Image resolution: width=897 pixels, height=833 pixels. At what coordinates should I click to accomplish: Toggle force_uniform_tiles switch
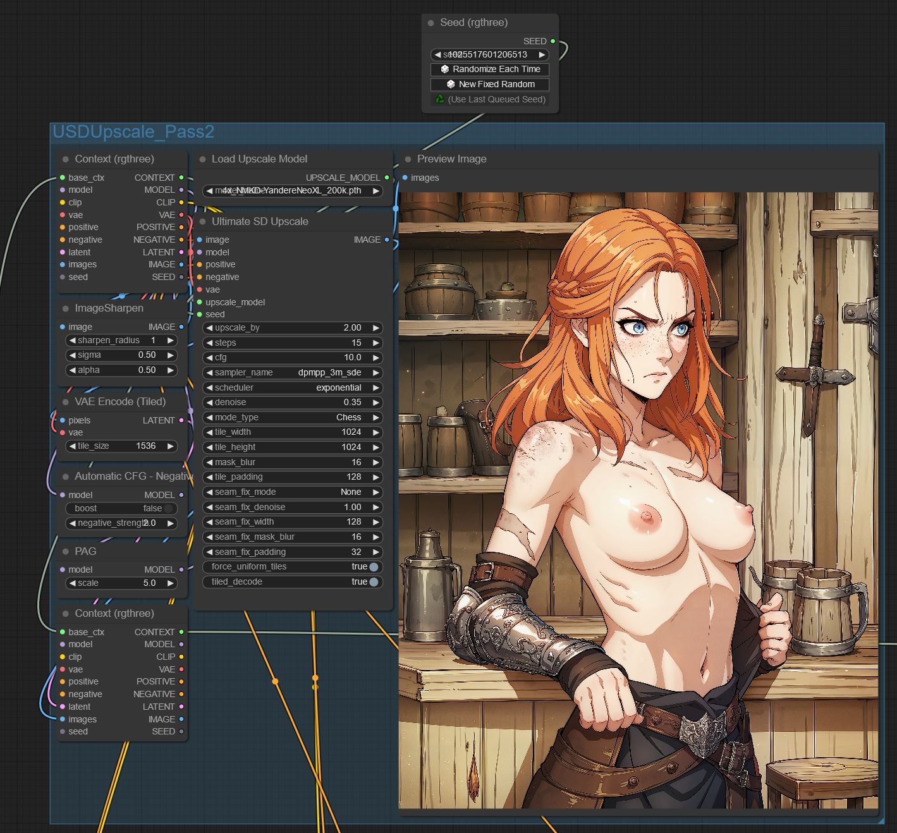pyautogui.click(x=374, y=567)
